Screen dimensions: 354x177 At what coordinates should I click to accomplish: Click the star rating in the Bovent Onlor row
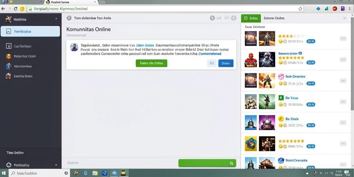(x=291, y=58)
